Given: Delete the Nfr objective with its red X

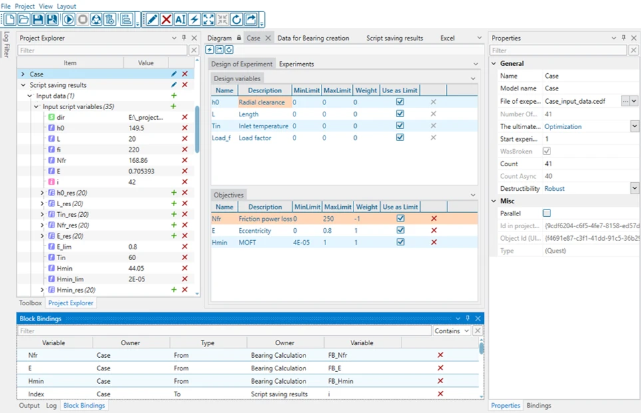Looking at the screenshot, I should pyautogui.click(x=434, y=218).
